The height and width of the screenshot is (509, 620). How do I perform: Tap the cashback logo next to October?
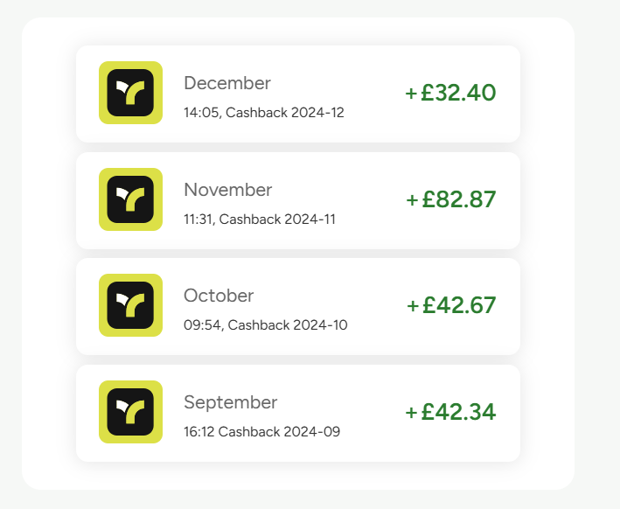click(x=130, y=305)
